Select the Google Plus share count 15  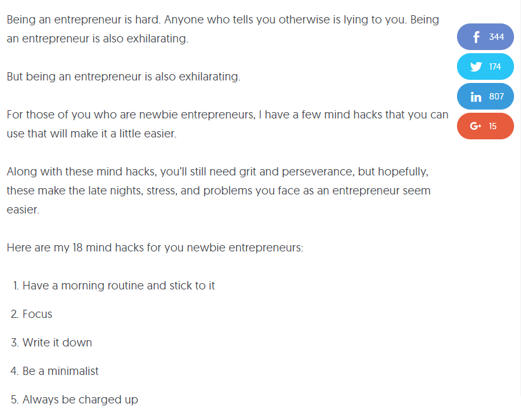tap(492, 126)
